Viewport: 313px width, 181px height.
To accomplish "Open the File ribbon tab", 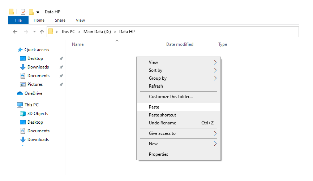I will 18,20.
